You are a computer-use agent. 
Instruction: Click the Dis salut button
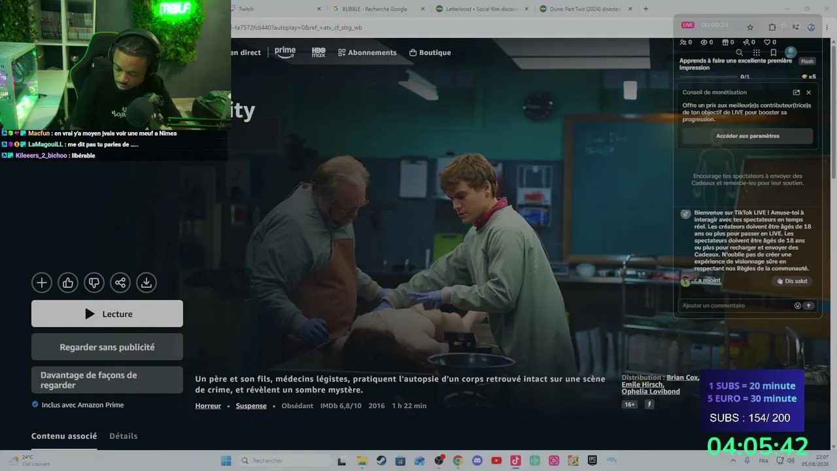[791, 281]
